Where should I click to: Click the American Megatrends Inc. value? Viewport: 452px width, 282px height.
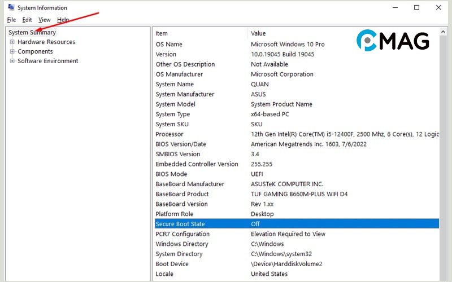[x=308, y=144]
